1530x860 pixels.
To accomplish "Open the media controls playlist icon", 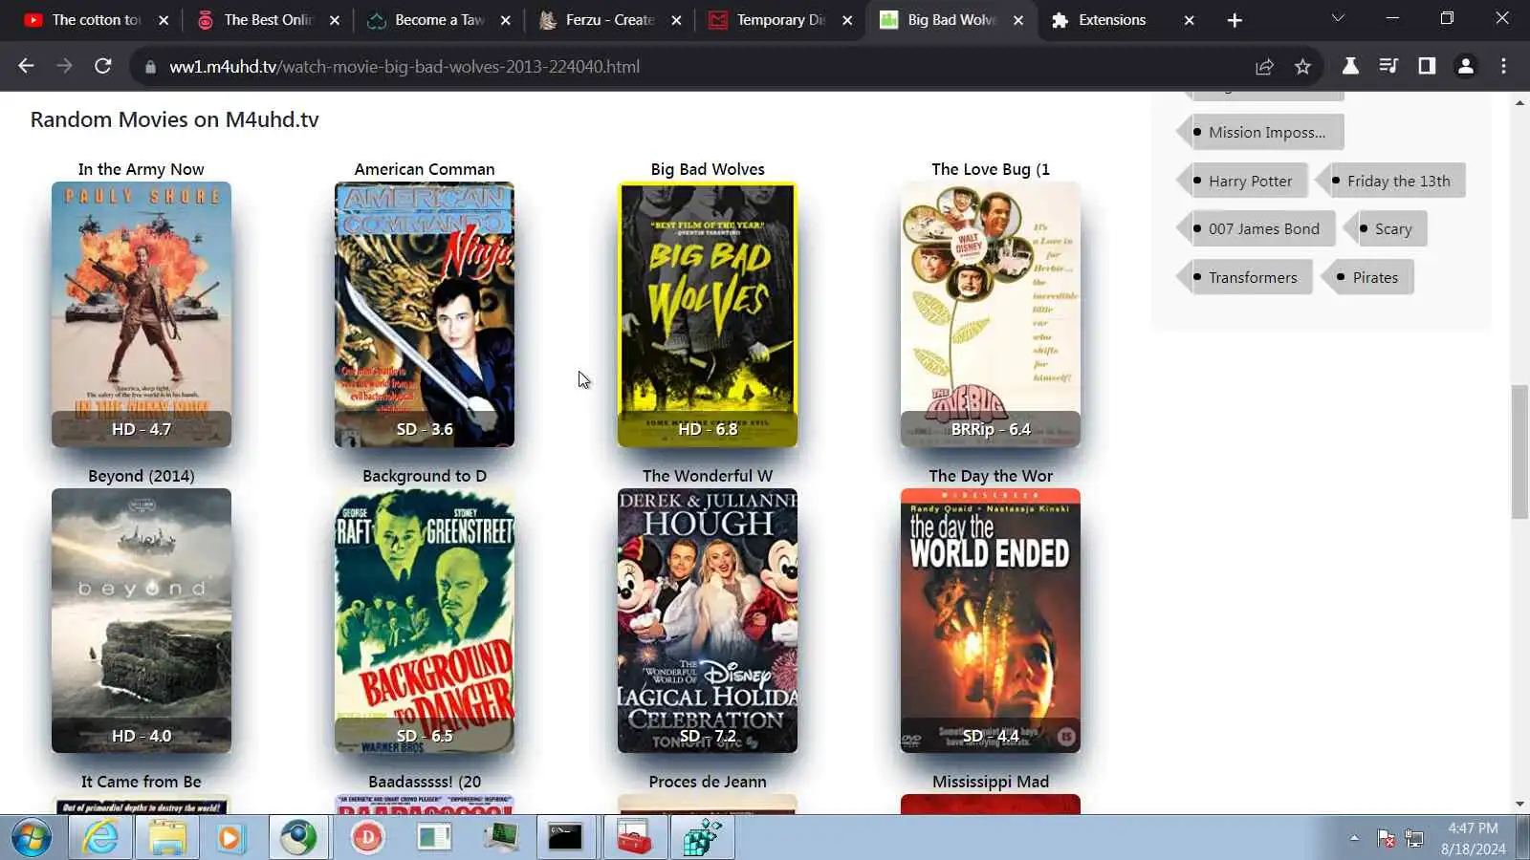I will [x=1388, y=66].
